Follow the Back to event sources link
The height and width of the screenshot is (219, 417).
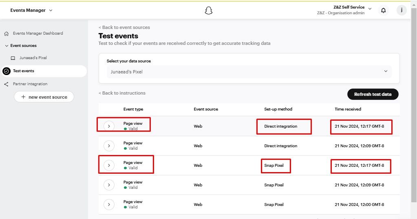(124, 27)
